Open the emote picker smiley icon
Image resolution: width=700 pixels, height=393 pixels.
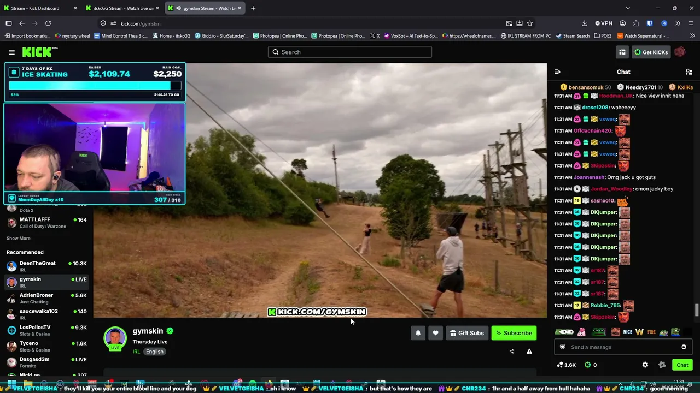684,347
